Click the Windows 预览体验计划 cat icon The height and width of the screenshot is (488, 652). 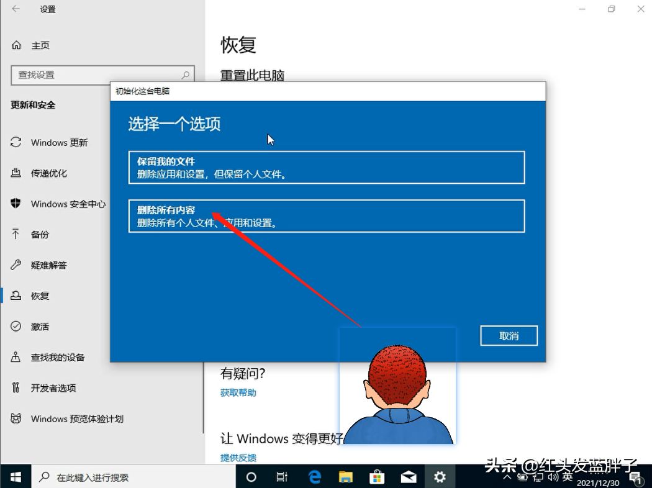click(16, 418)
